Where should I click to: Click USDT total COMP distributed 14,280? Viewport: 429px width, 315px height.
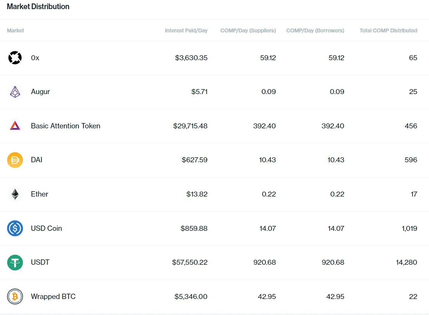[407, 262]
